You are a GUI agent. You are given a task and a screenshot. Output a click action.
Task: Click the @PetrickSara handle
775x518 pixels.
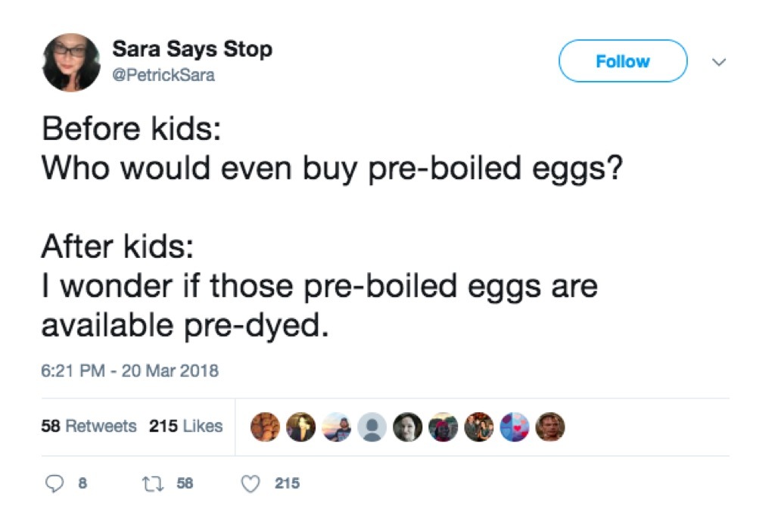[x=162, y=75]
